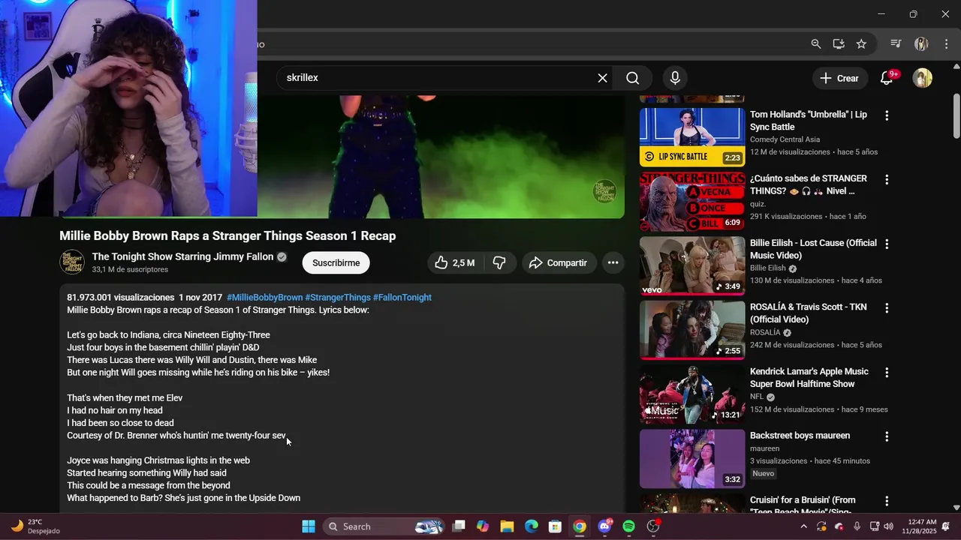
Task: Click video title 'Millie Bobby Brown Raps...'
Action: point(227,235)
